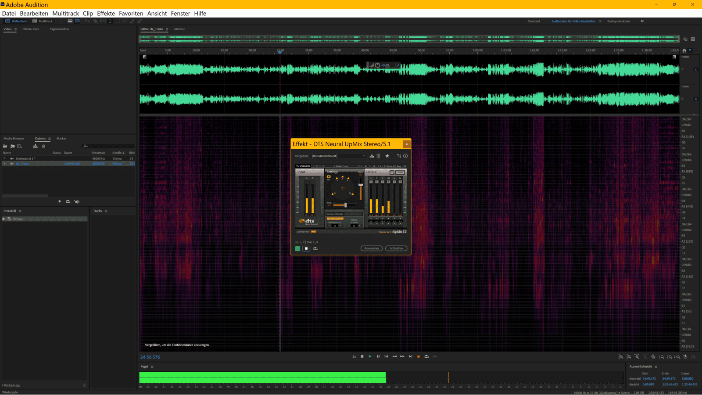
Task: Open the Media-Browser tab
Action: (14, 138)
